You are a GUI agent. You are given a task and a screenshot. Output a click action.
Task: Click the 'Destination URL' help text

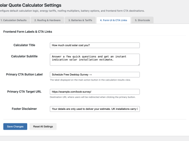click(x=93, y=97)
